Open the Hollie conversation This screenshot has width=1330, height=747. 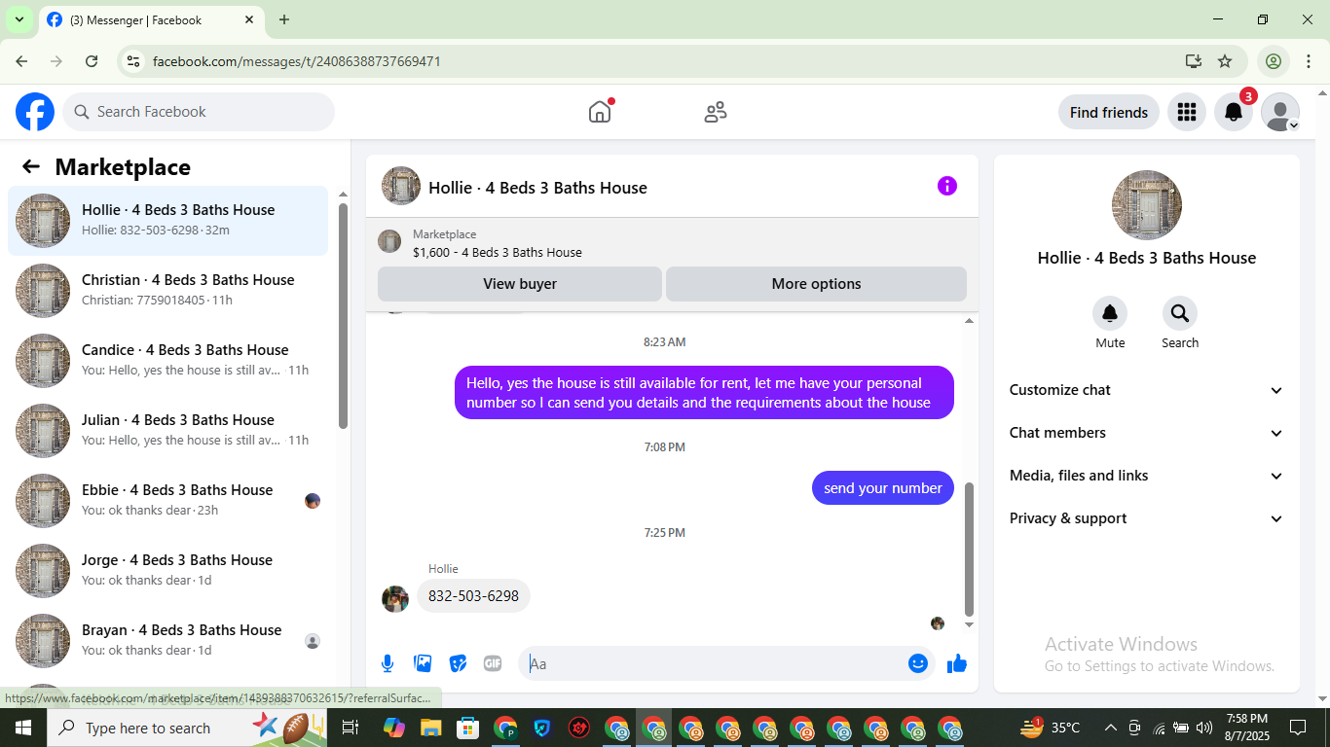[168, 221]
